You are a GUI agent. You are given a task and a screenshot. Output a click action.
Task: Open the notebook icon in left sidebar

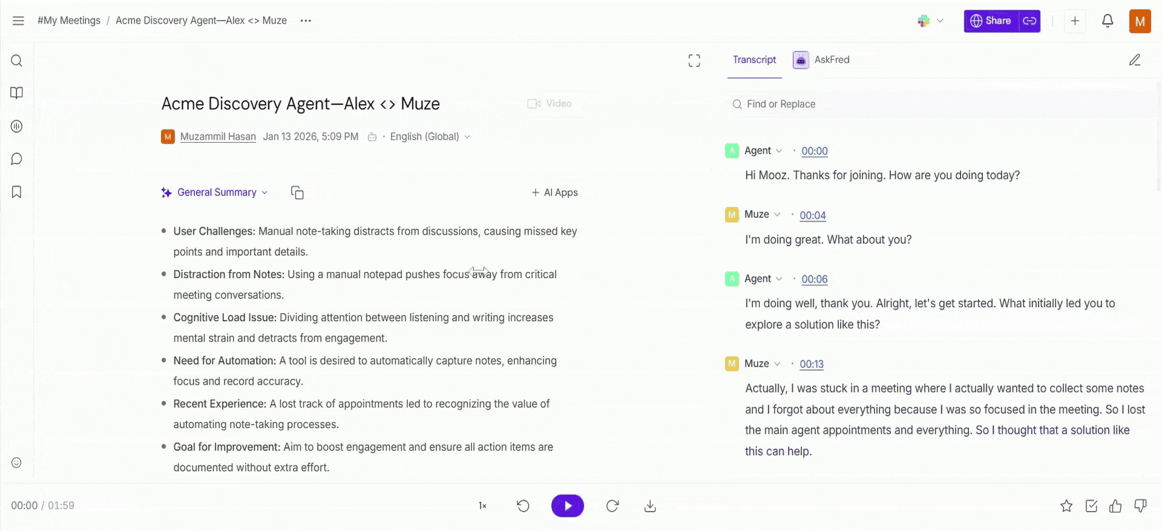coord(17,93)
